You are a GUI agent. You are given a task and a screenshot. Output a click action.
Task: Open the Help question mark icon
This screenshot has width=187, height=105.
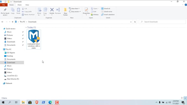tap(186, 5)
